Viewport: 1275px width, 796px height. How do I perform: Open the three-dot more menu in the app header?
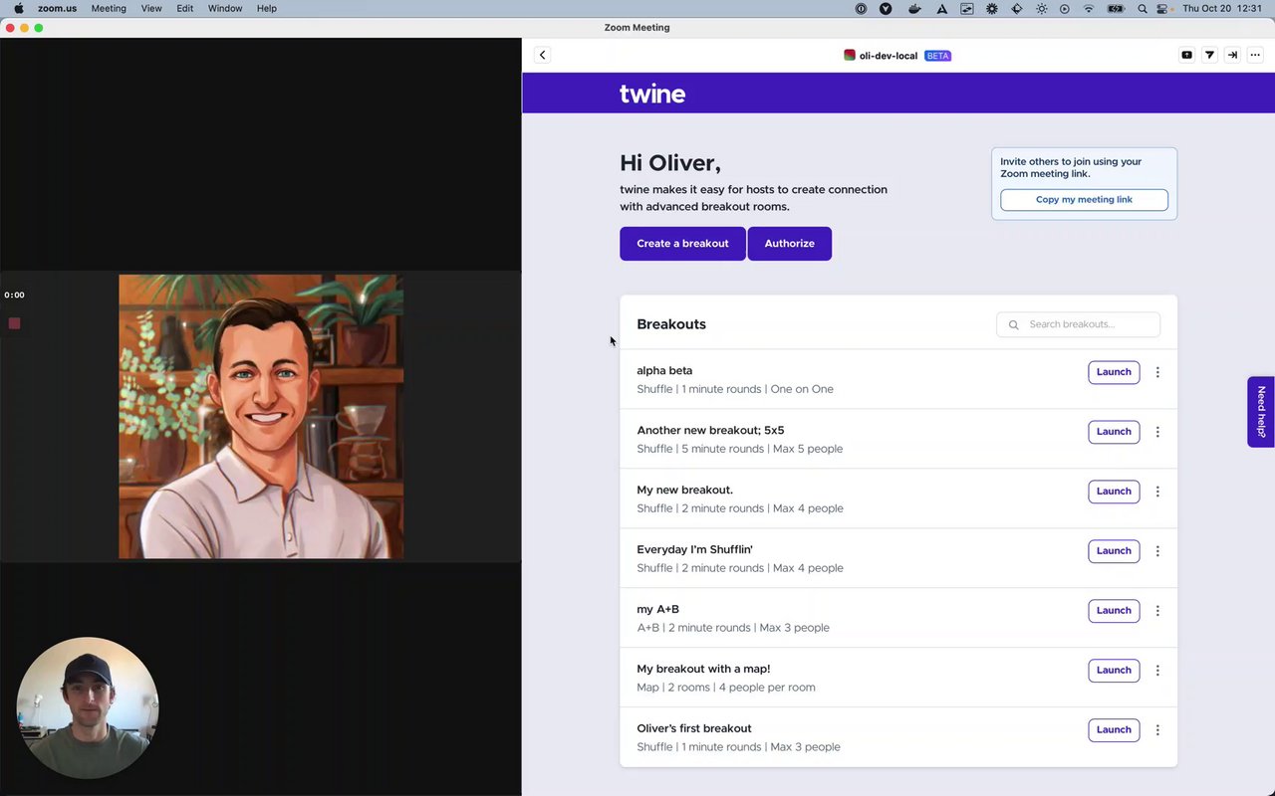1255,55
